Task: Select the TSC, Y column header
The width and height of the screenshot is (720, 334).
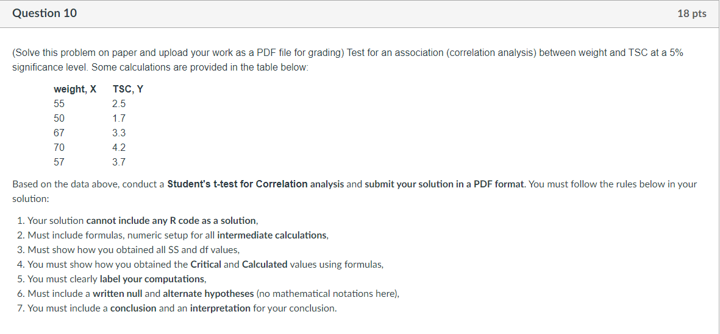Action: 127,89
